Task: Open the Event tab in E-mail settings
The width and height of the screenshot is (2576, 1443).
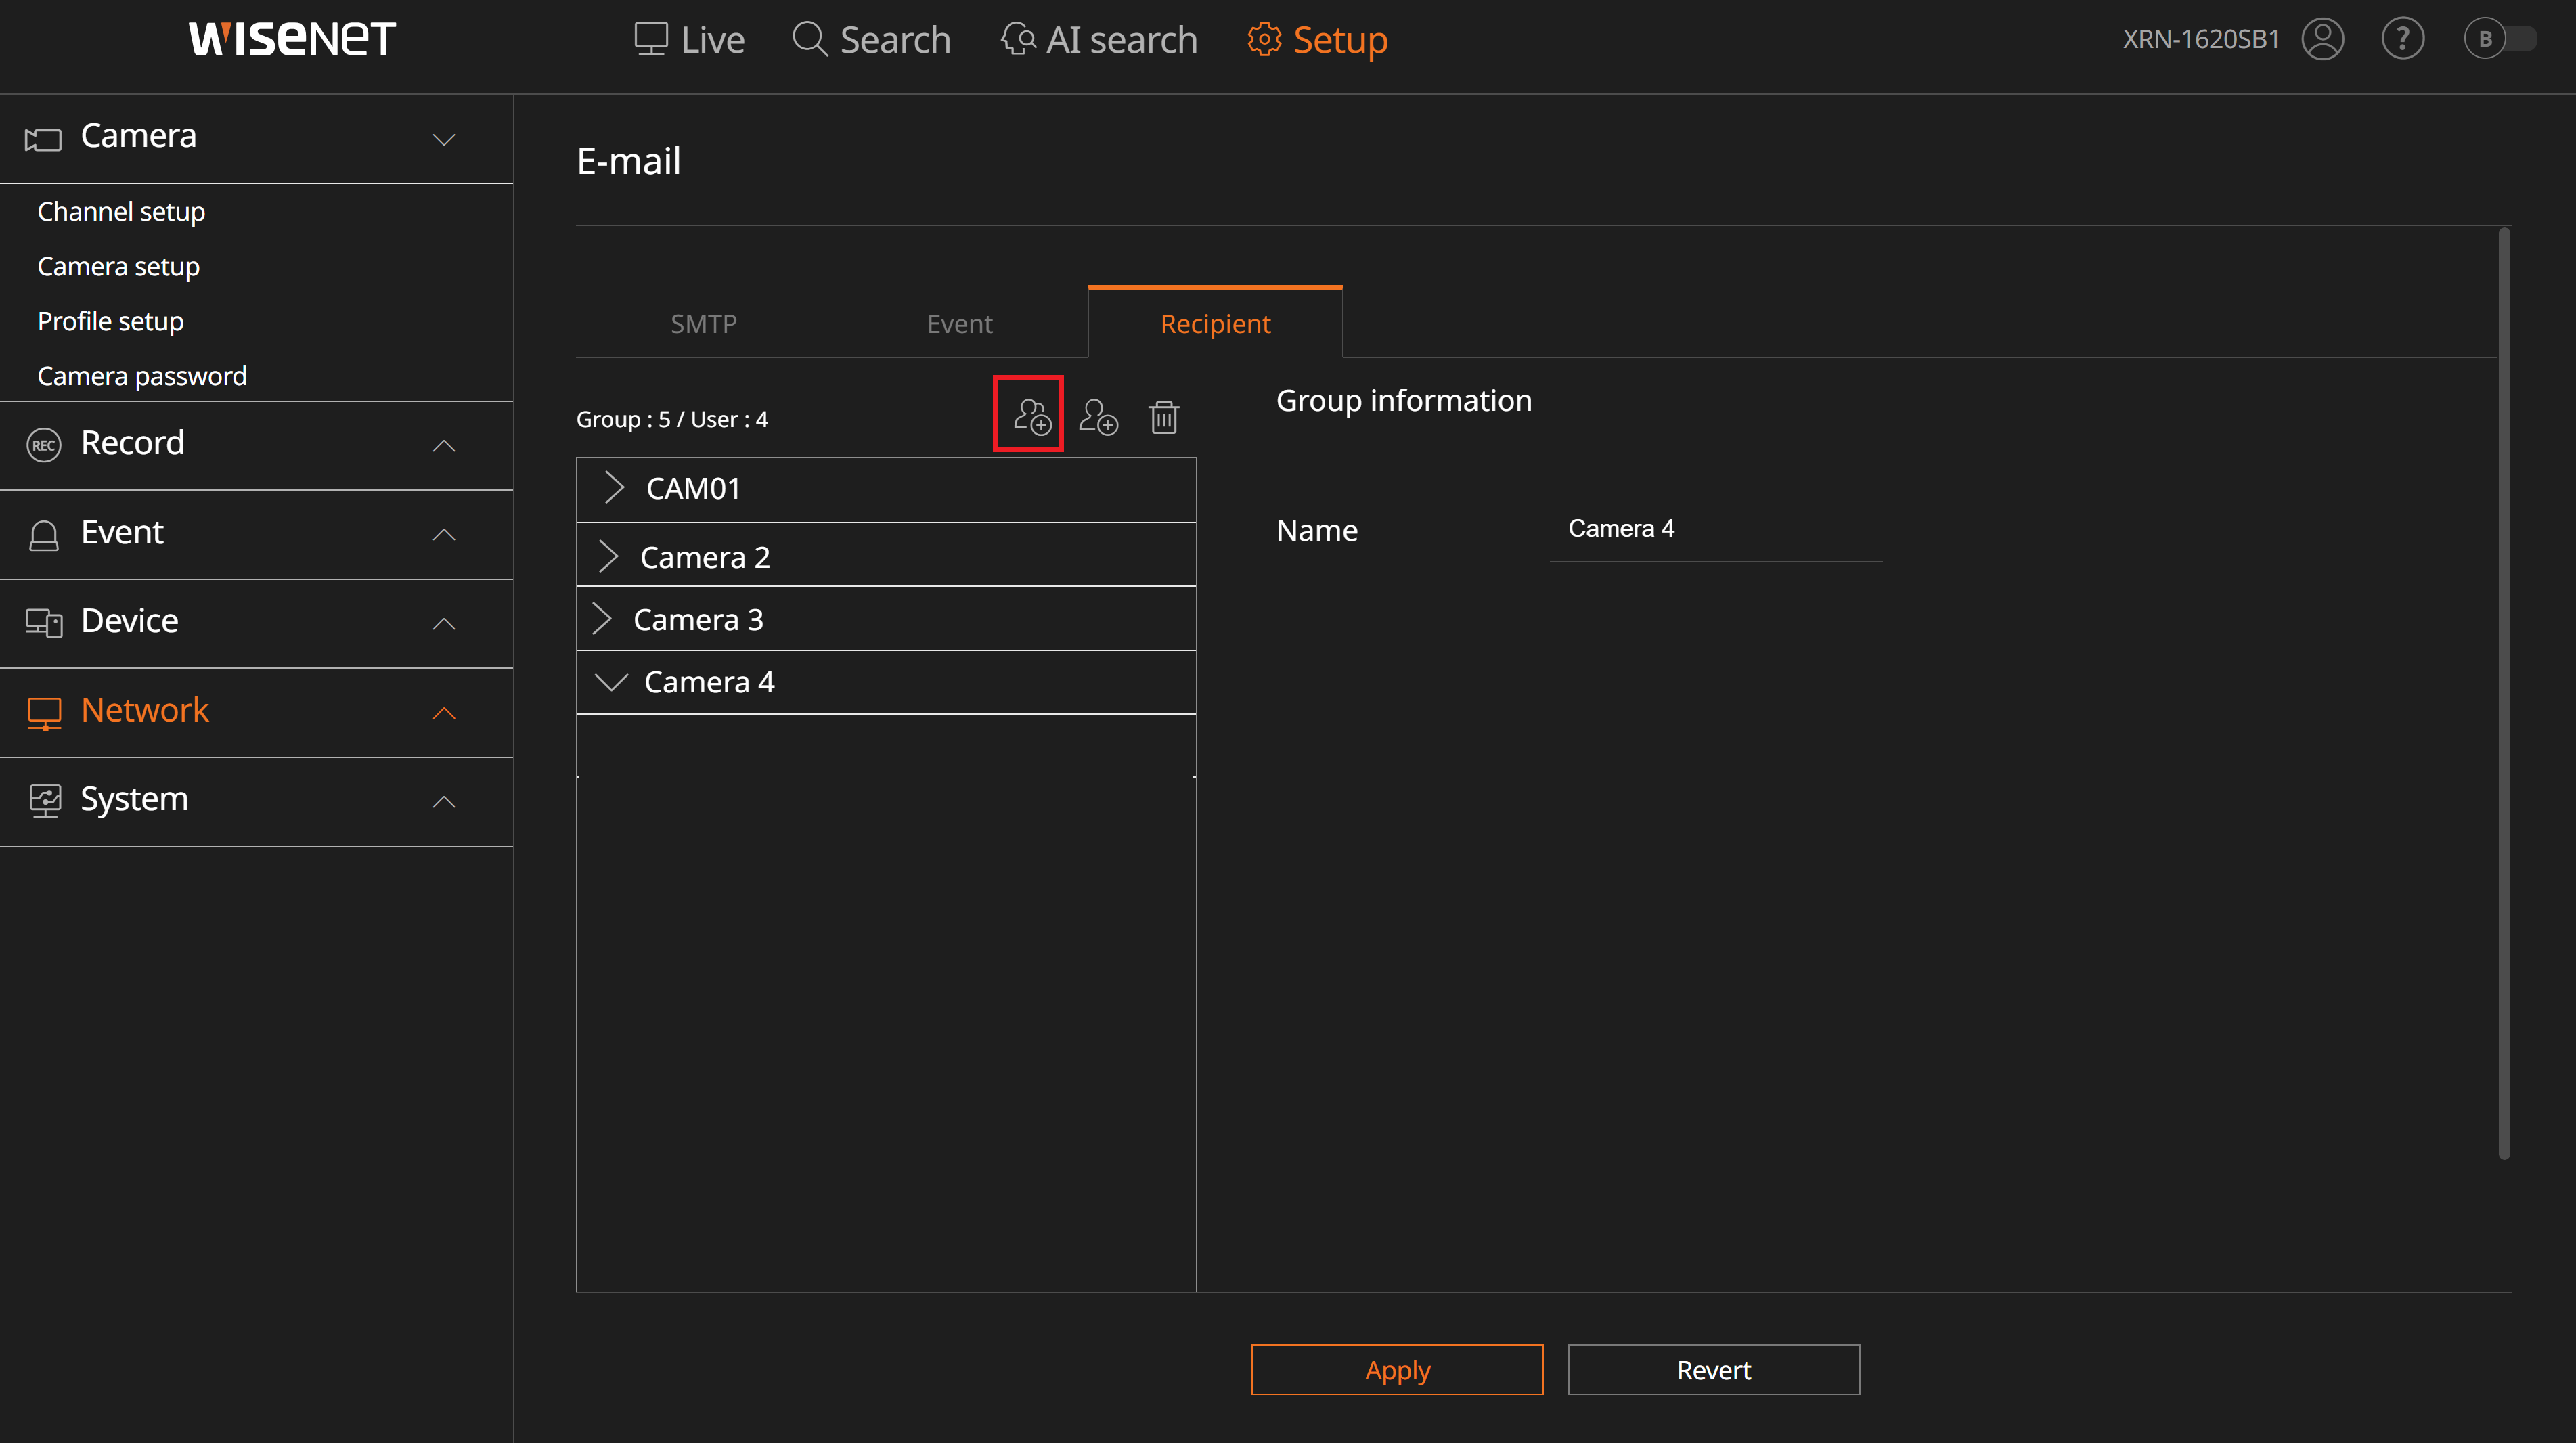Action: point(959,323)
